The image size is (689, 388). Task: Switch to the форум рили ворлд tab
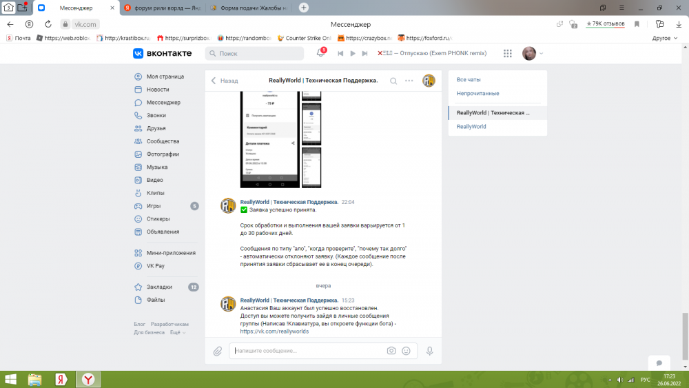click(x=163, y=8)
